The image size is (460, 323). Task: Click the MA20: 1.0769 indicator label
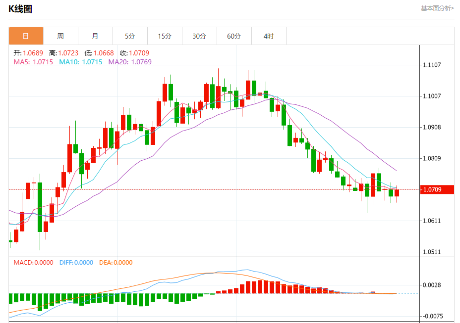pyautogui.click(x=130, y=62)
